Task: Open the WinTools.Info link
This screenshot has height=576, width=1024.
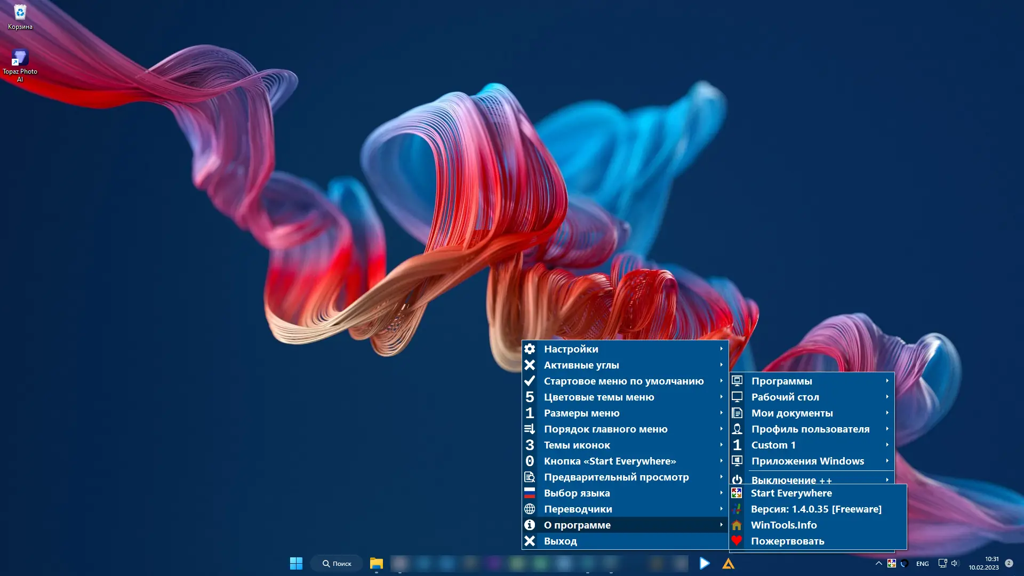Action: pos(783,525)
